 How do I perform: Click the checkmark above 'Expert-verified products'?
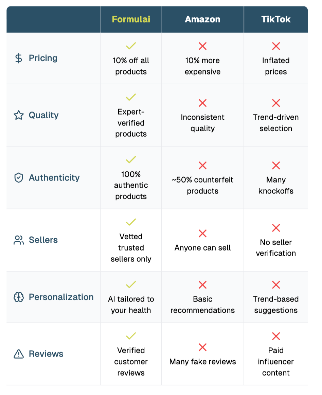[x=131, y=97]
